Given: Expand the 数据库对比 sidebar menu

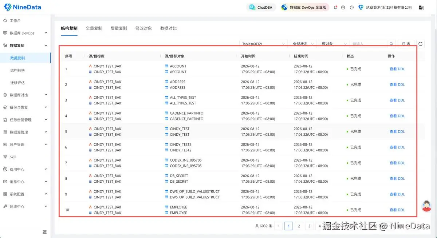Looking at the screenshot, I should point(25,95).
